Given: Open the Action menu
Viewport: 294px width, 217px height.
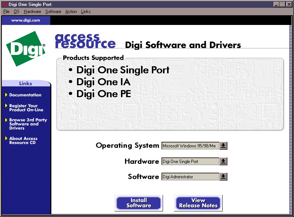Looking at the screenshot, I should click(x=71, y=12).
